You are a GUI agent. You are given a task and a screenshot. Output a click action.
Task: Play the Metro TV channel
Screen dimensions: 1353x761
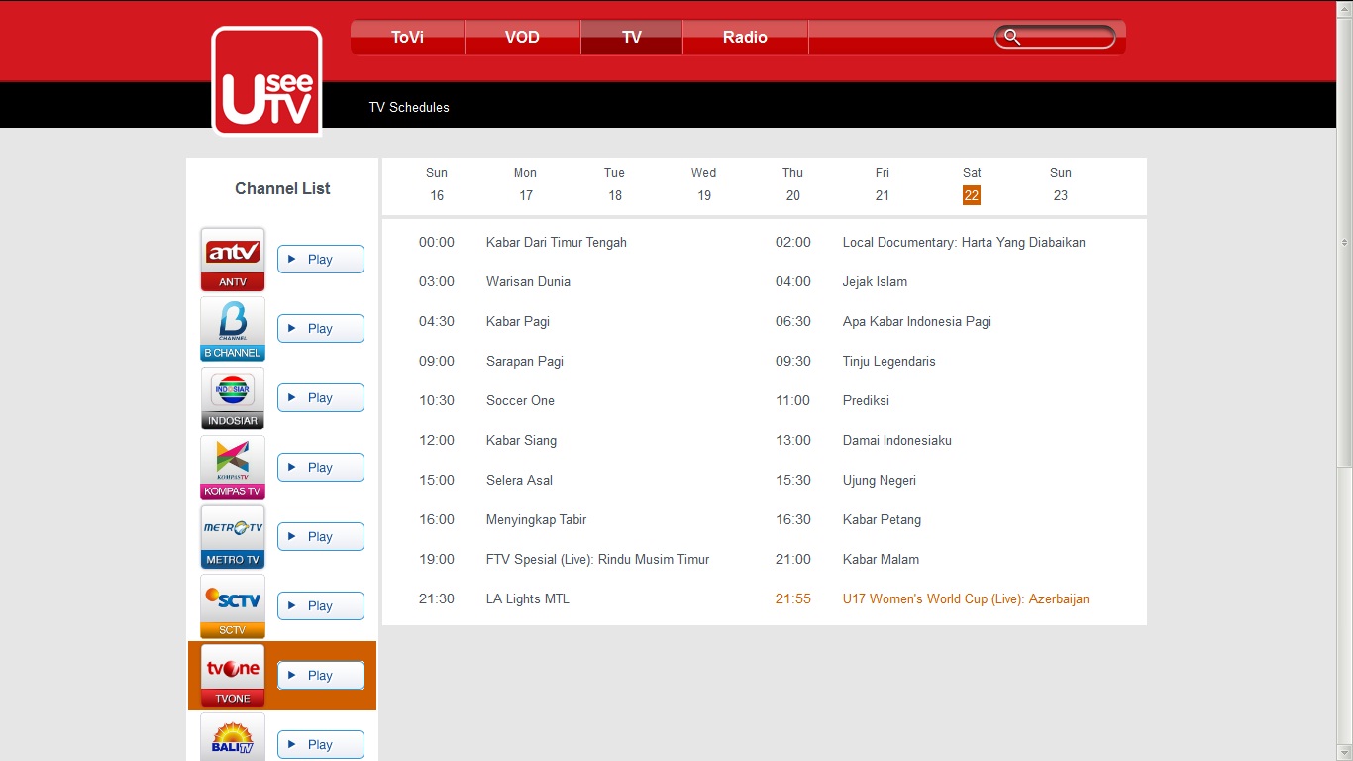pos(321,537)
